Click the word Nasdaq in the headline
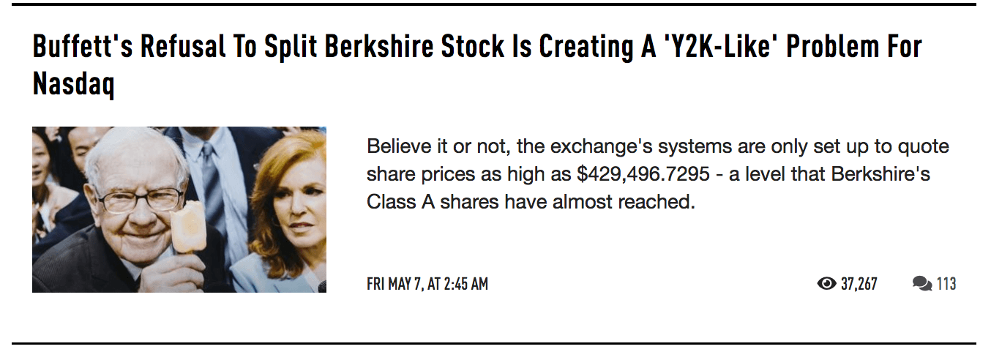Screen dimensions: 991x360 (x=74, y=84)
